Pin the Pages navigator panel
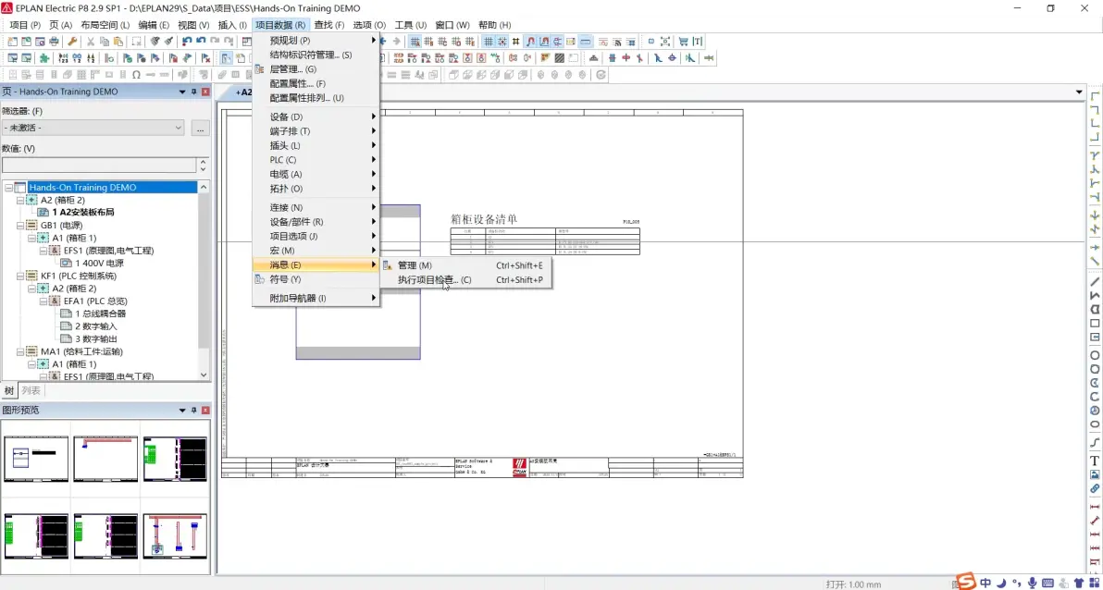The width and height of the screenshot is (1103, 590). (193, 92)
